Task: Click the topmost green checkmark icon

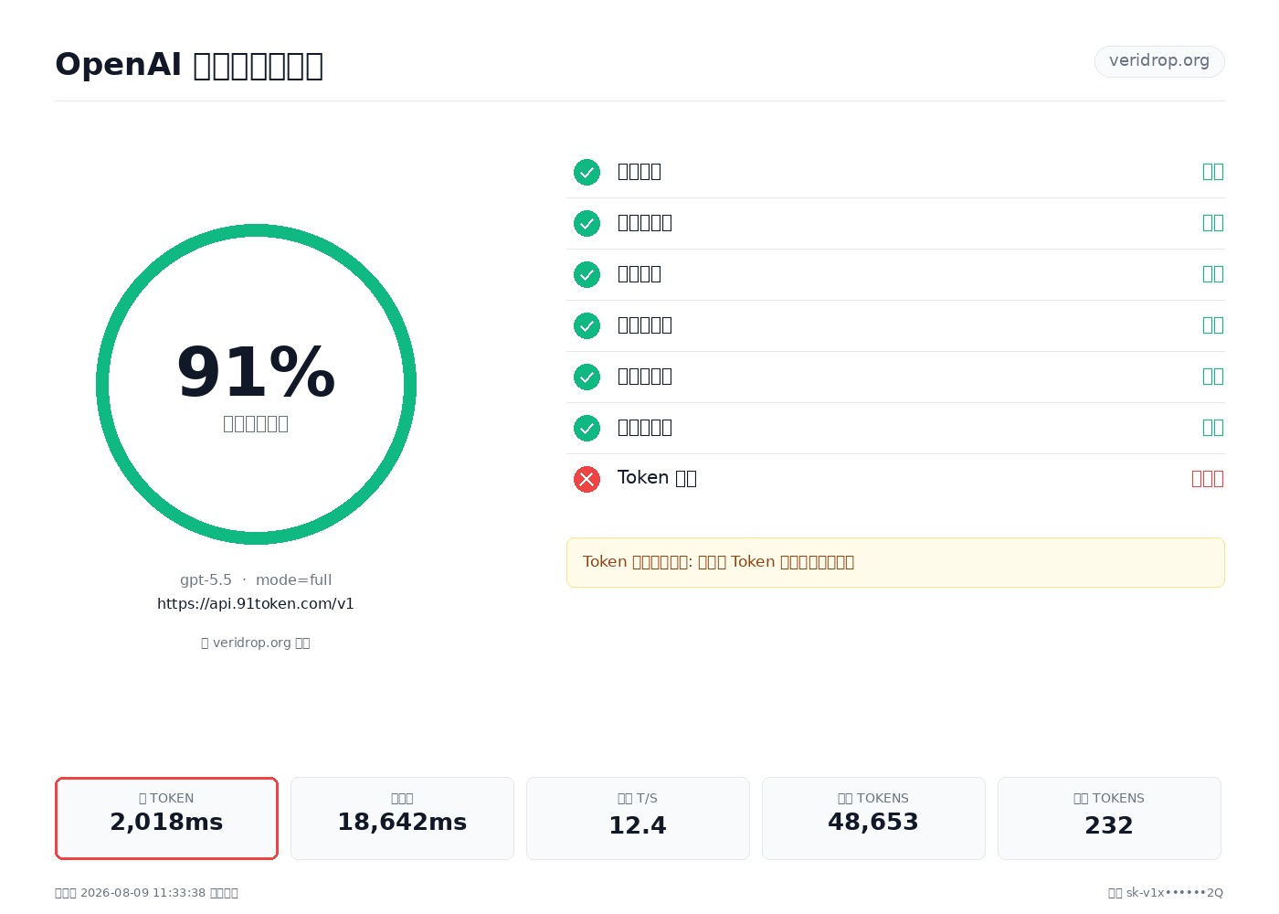Action: (587, 172)
